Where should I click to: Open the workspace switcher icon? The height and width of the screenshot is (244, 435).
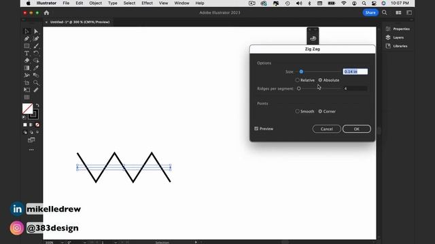409,13
